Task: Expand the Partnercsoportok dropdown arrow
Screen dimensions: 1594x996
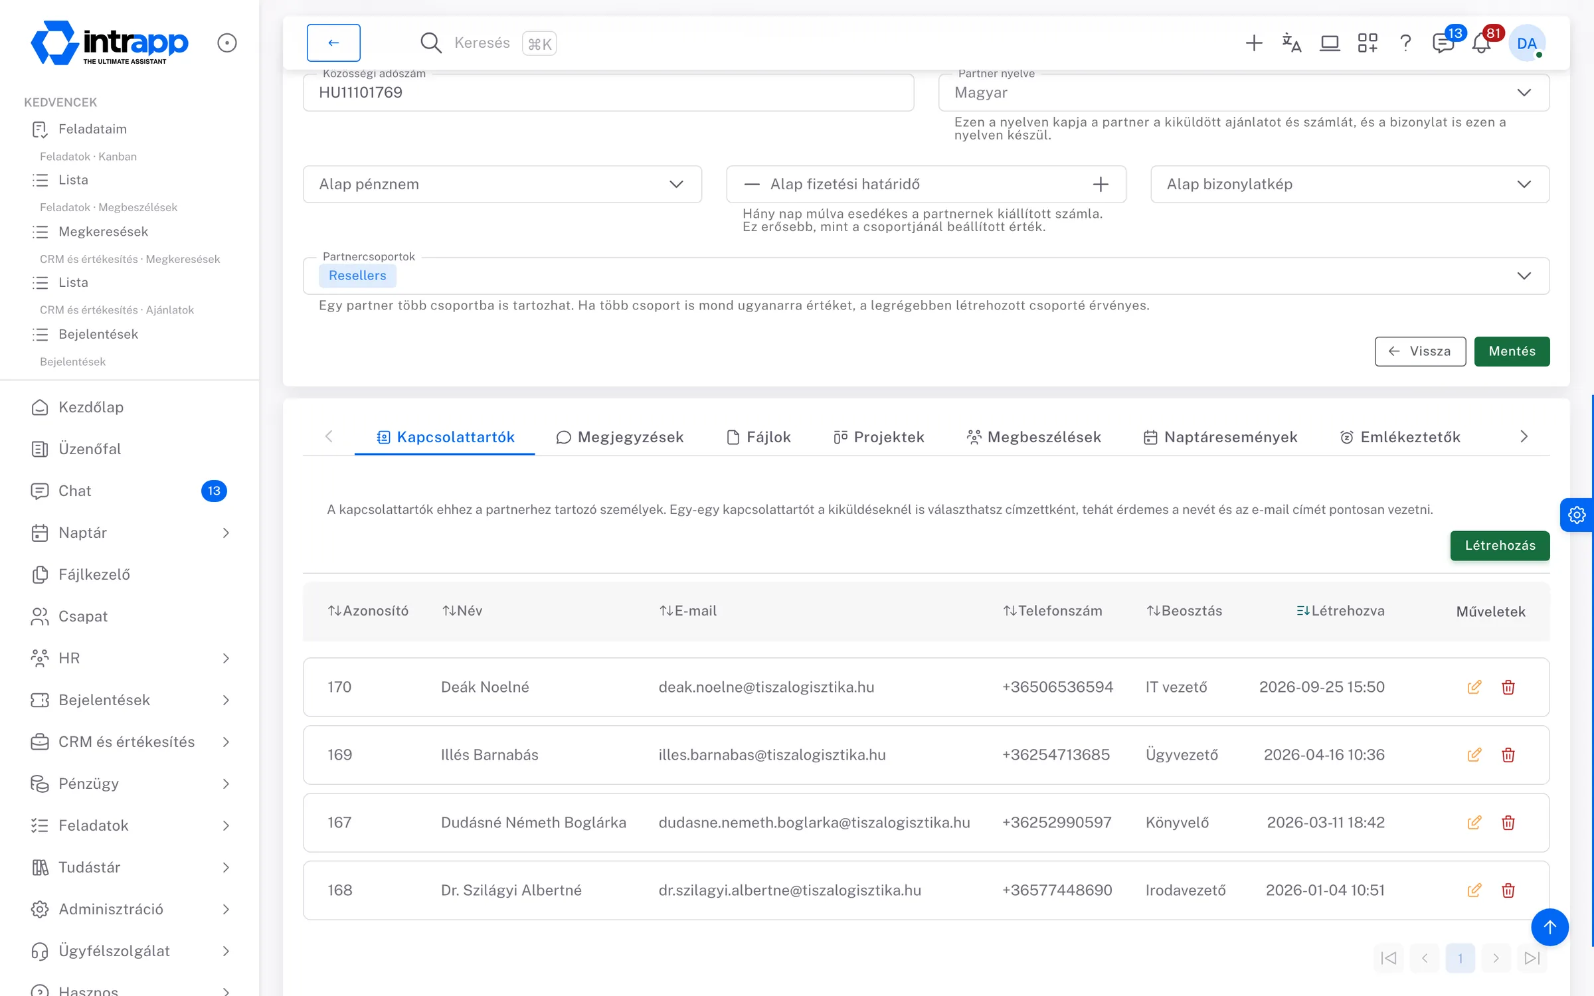Action: [x=1524, y=276]
